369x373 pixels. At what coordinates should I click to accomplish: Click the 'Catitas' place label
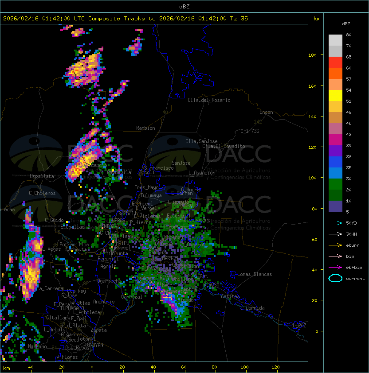pos(230,296)
